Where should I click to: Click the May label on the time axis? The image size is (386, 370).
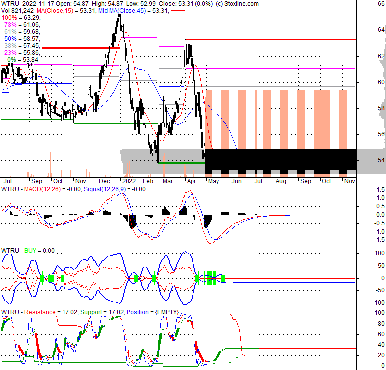click(213, 181)
